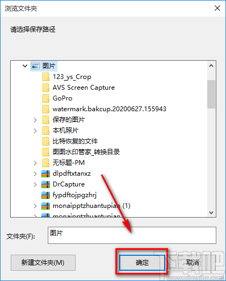The image size is (226, 281).
Task: Click the AVS Screen Capture folder icon
Action: tap(46, 88)
